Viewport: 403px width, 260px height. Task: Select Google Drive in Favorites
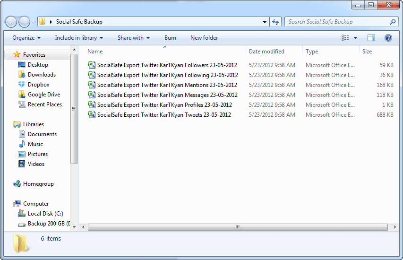click(43, 95)
